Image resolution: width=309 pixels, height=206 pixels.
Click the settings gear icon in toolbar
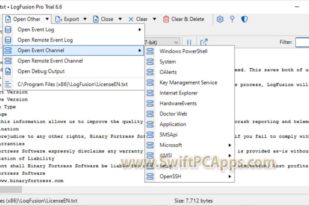coord(220,19)
